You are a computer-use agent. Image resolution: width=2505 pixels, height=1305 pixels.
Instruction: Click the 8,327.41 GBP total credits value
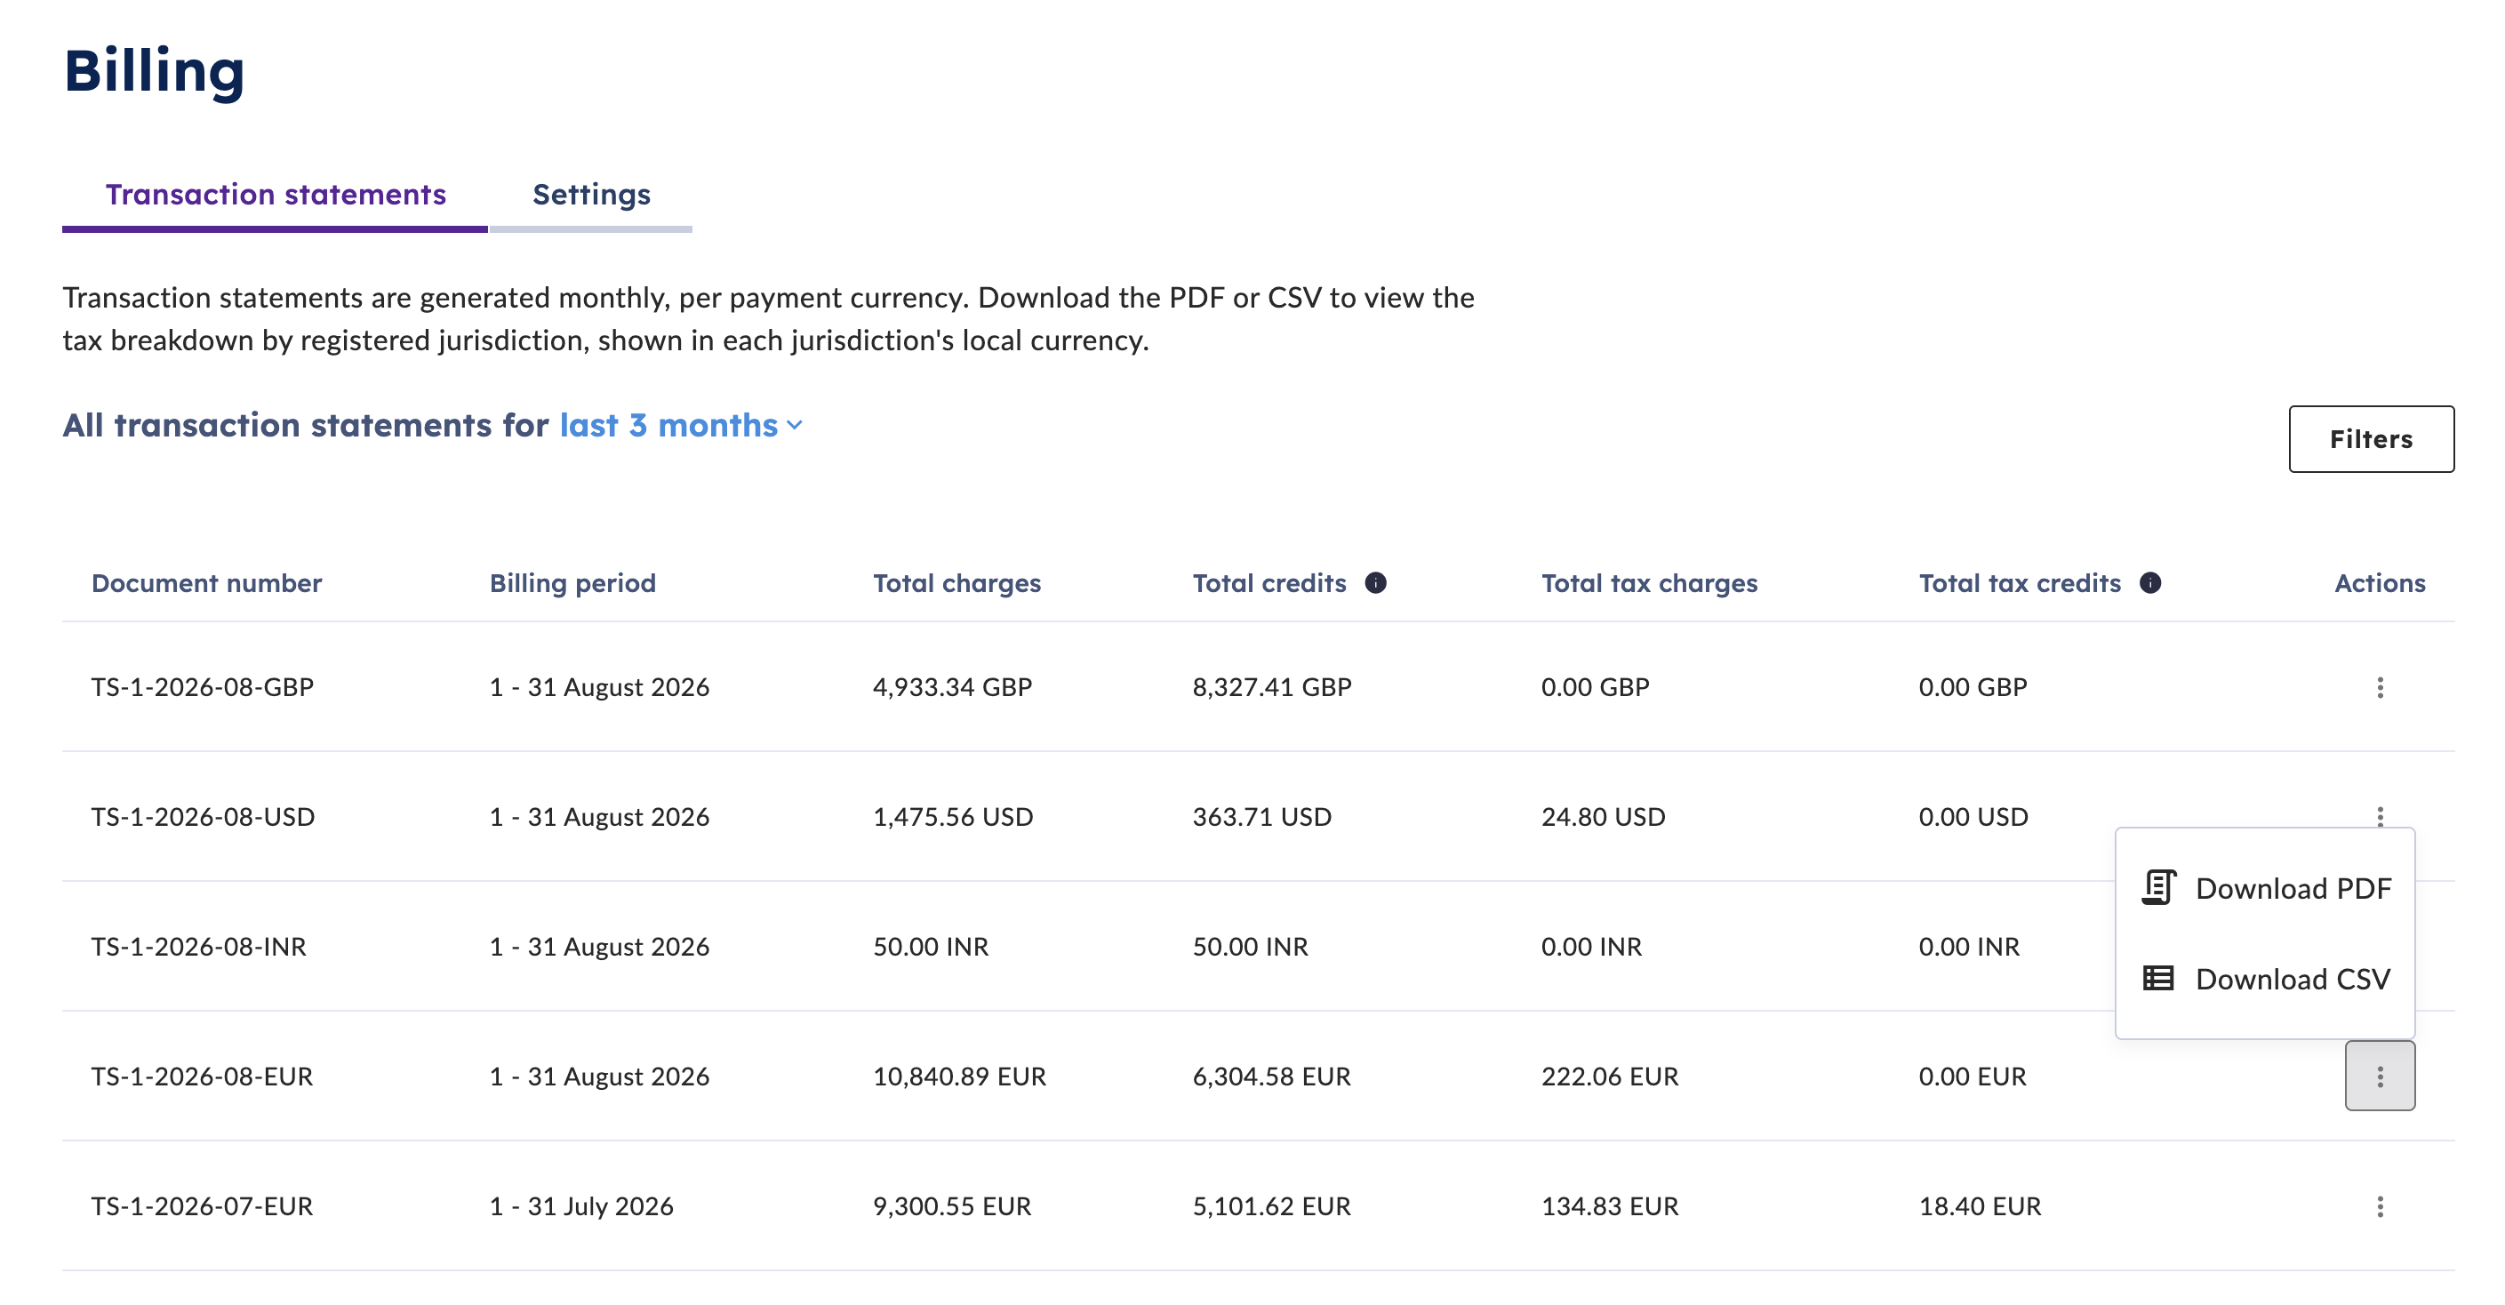[x=1272, y=687]
